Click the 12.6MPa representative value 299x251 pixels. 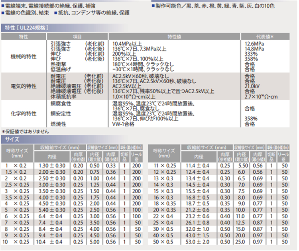pos(254,43)
